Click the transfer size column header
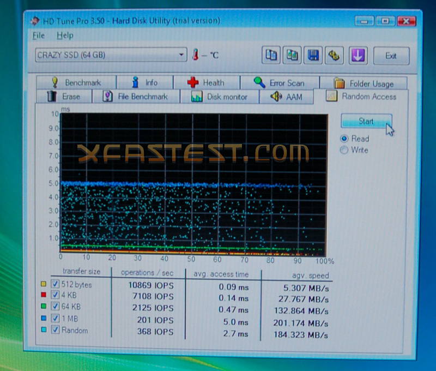436x371 pixels. click(81, 271)
